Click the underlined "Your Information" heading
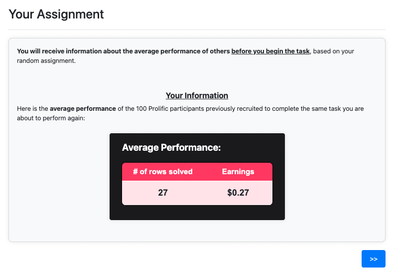Screen dimensions: 393x275 coord(197,96)
